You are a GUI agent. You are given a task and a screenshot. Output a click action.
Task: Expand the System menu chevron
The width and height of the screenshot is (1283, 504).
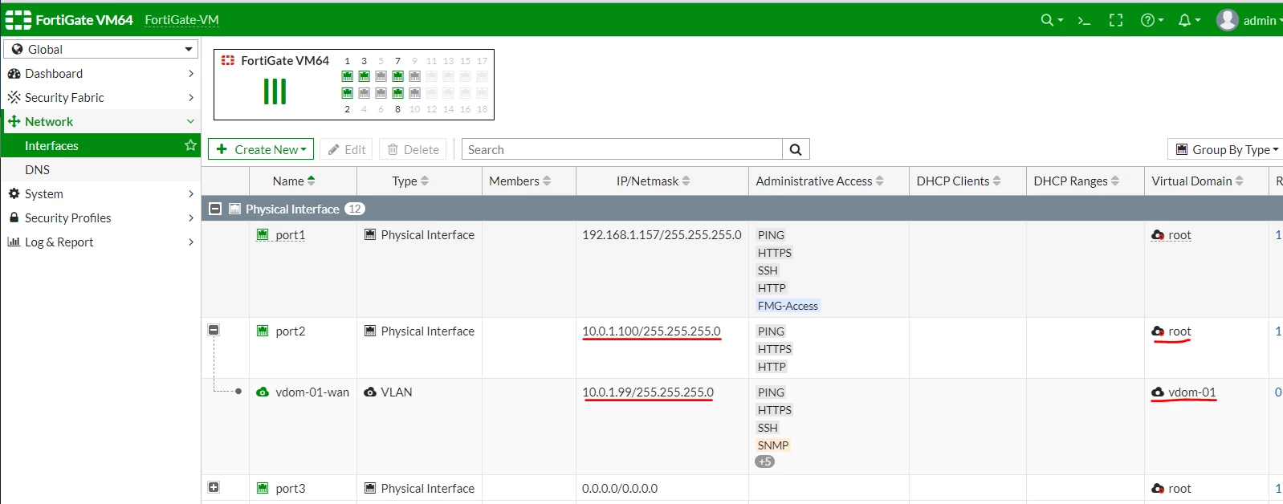tap(191, 194)
